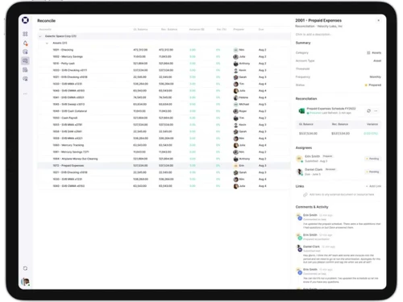Click the Add Link button

(x=374, y=186)
